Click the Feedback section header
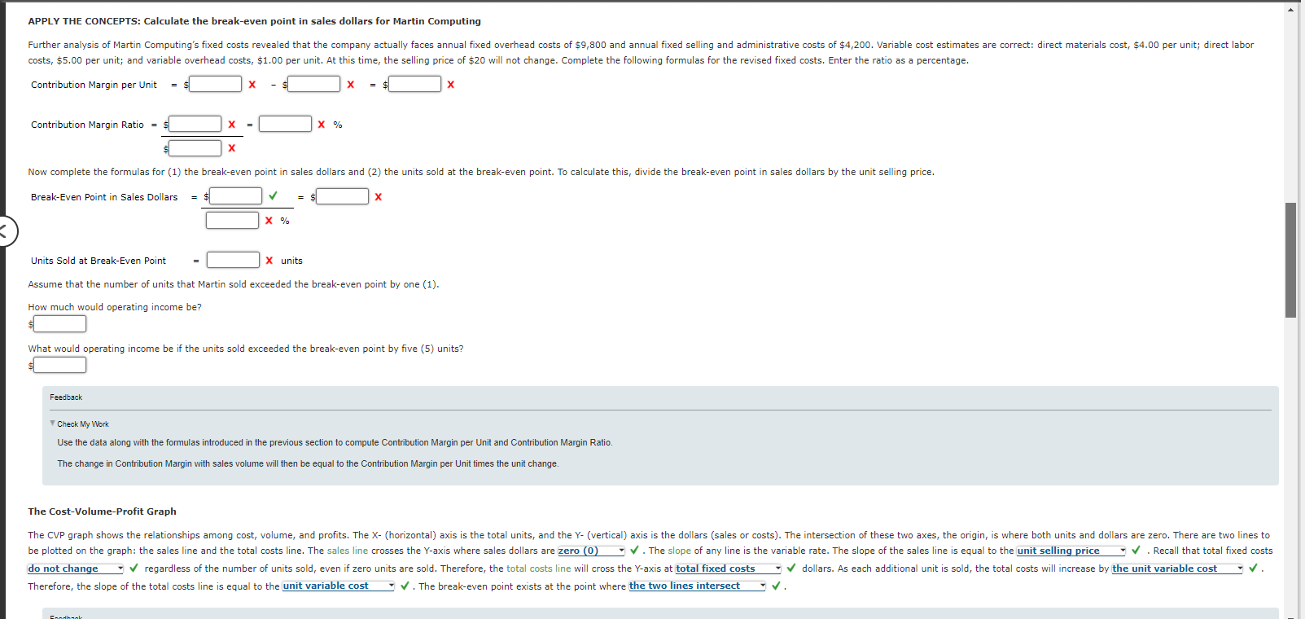 click(x=65, y=397)
